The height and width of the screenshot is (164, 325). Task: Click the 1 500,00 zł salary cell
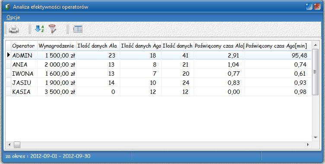click(57, 55)
